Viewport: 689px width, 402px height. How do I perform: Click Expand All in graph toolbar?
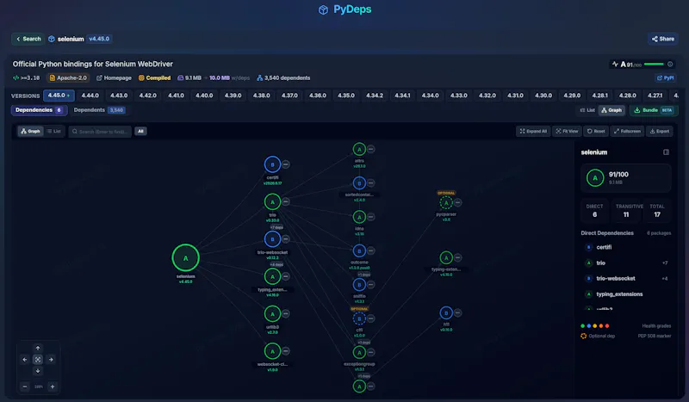[533, 131]
